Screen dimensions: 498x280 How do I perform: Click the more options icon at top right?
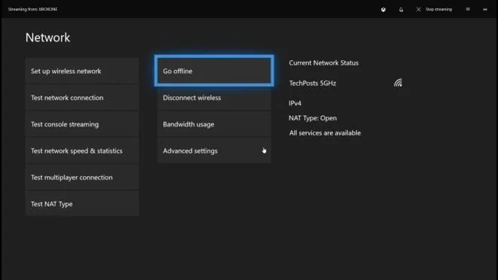pyautogui.click(x=485, y=10)
